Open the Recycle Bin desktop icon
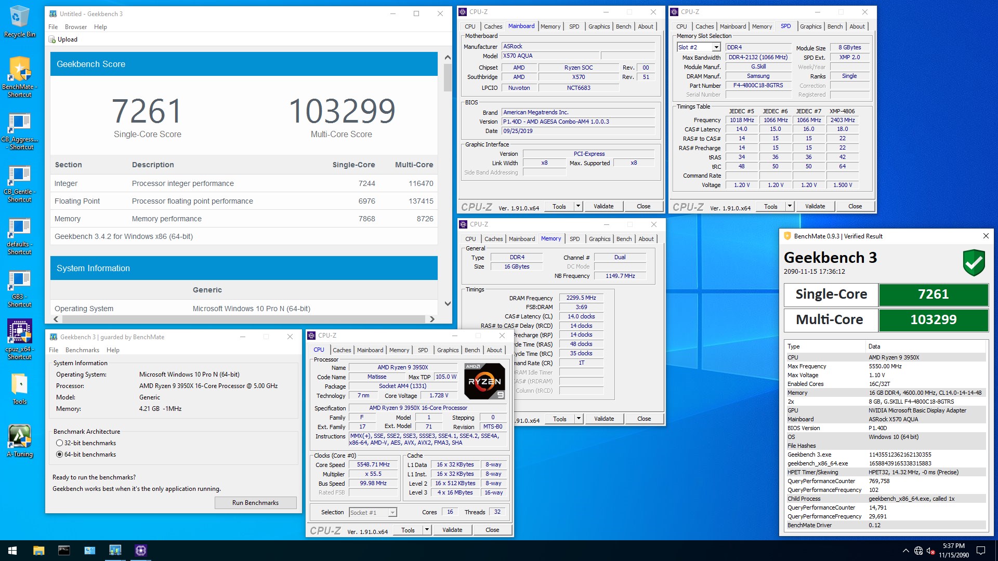Viewport: 998px width, 561px height. (x=19, y=22)
